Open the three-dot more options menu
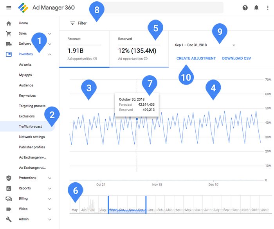Viewport: 274px width, 229px height. click(267, 8)
